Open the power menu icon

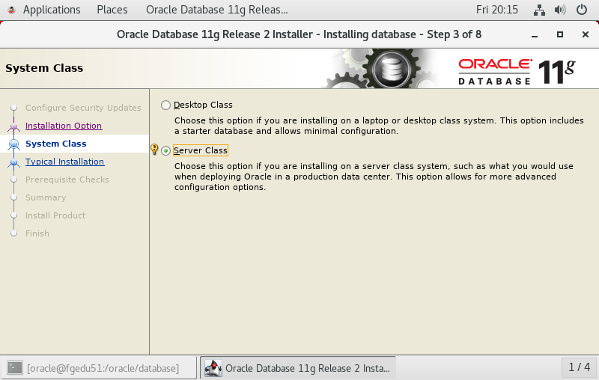tap(582, 10)
